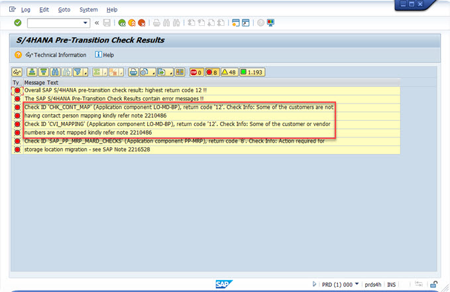Expand status bar using the triangle arrow
This screenshot has width=450, height=292.
tap(314, 284)
